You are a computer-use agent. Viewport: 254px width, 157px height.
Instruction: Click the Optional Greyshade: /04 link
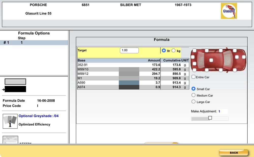[39, 116]
